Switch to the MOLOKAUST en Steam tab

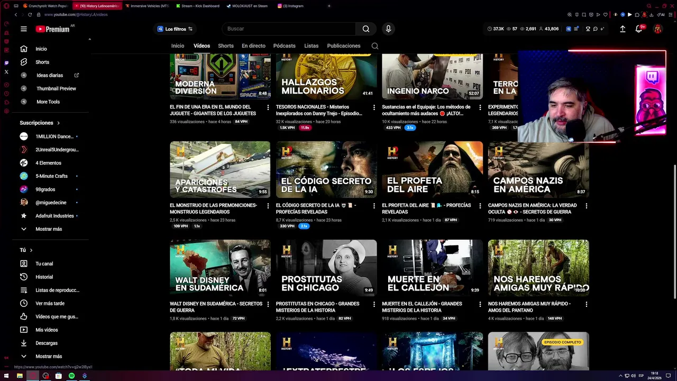(x=248, y=6)
